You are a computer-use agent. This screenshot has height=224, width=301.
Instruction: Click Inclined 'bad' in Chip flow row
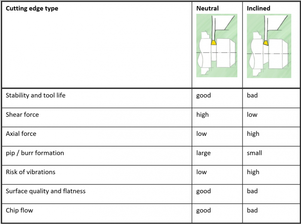252,210
